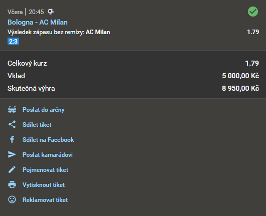Click the sad face complaint icon

(x=12, y=199)
